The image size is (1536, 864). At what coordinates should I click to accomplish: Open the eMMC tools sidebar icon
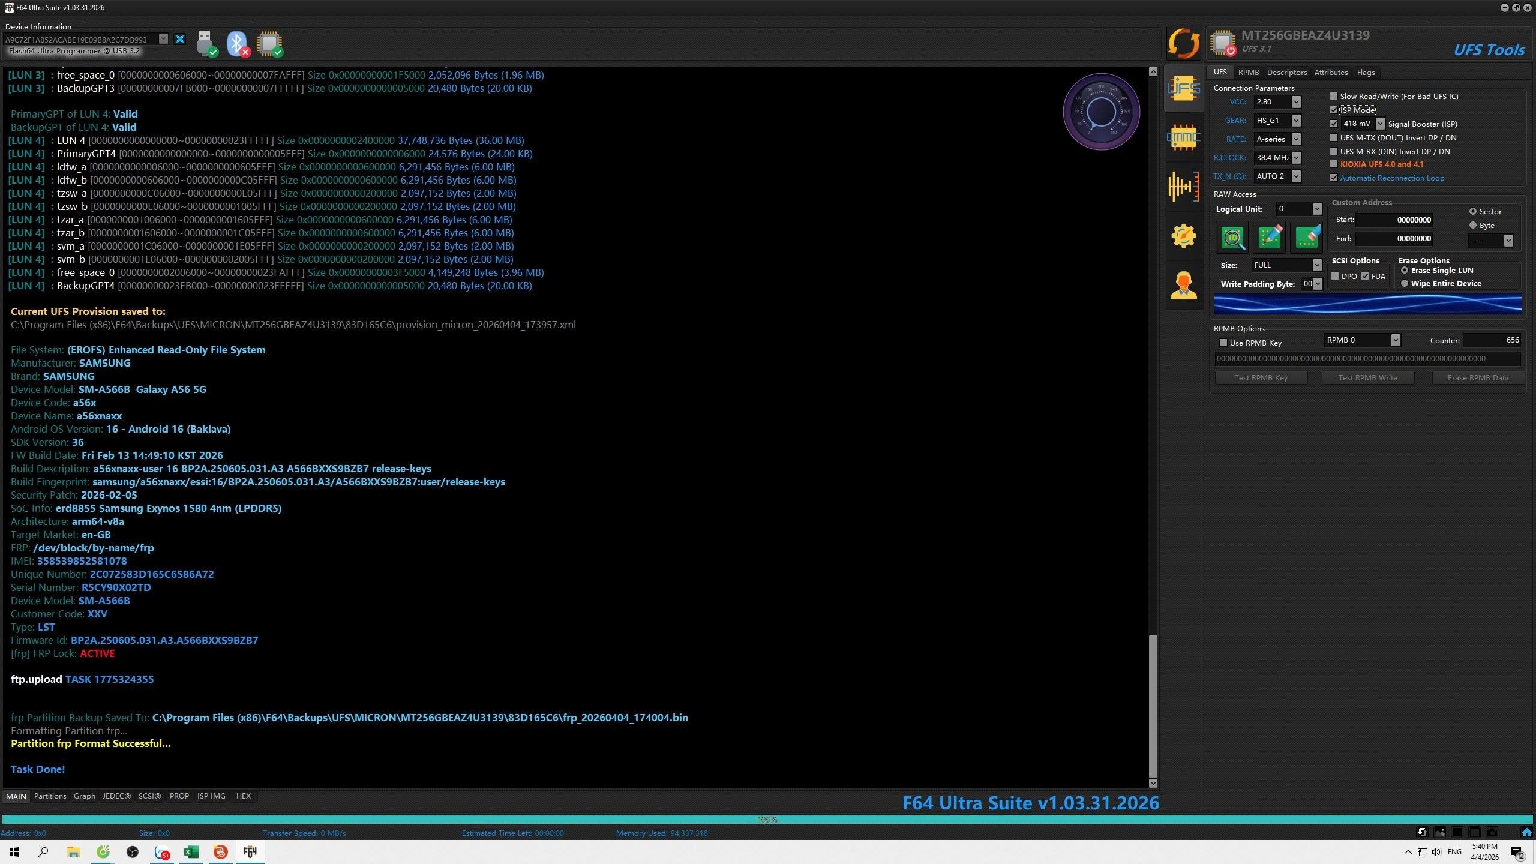[x=1183, y=137]
